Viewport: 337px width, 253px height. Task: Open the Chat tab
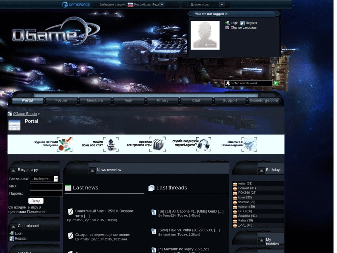click(x=196, y=100)
